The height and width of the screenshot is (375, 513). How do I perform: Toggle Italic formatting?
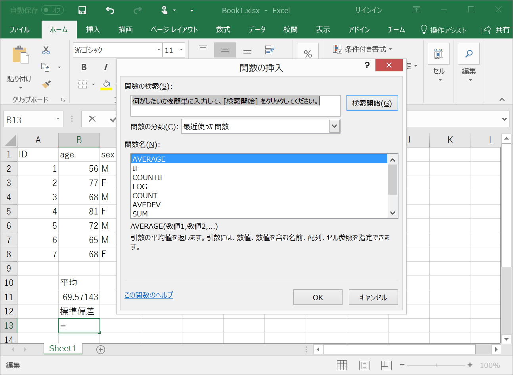[x=105, y=67]
